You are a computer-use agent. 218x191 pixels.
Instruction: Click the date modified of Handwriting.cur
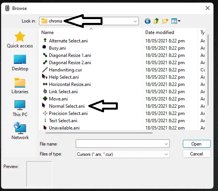pos(165,70)
